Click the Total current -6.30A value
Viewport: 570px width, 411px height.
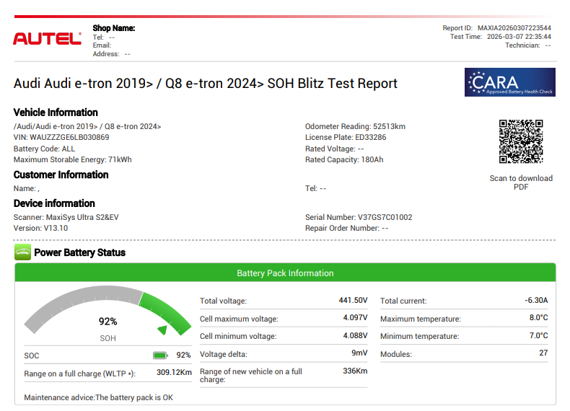click(535, 301)
